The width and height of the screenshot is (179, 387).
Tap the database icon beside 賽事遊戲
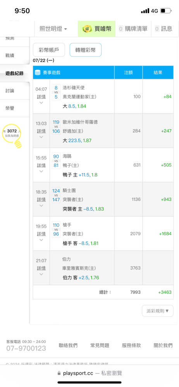click(x=38, y=73)
